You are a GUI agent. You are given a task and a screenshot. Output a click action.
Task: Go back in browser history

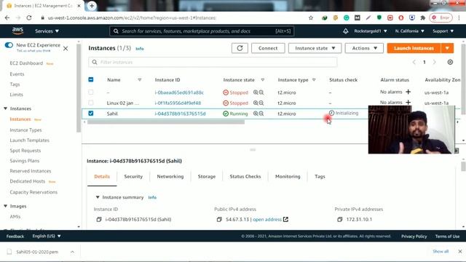pos(7,17)
